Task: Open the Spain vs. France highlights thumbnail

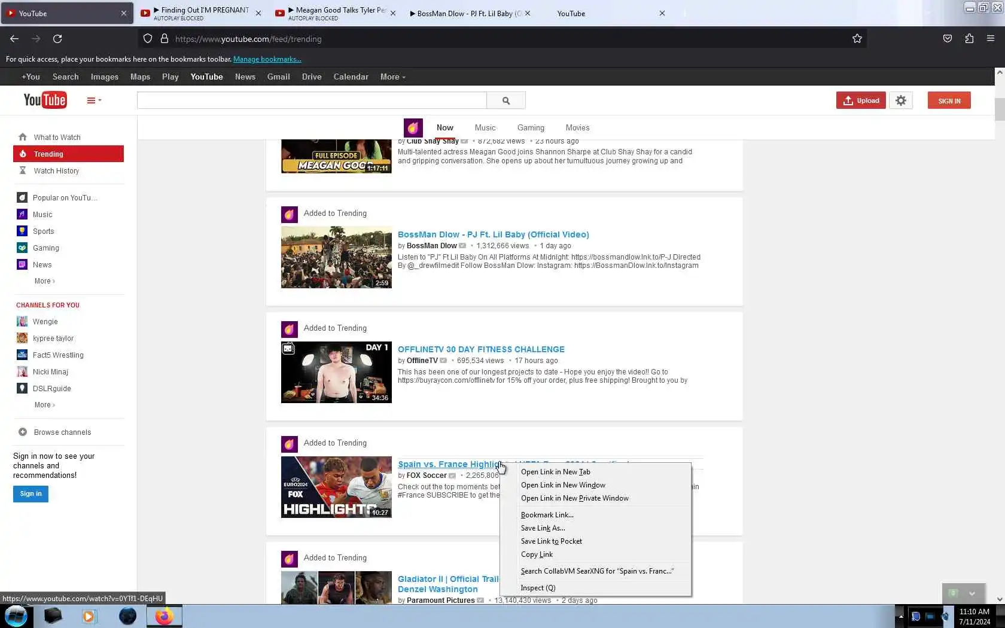Action: click(x=336, y=487)
